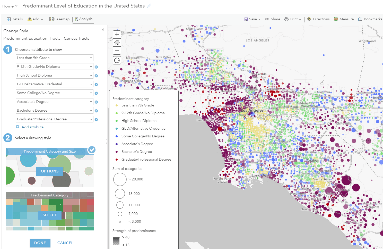Click the 'Anaheim' label on map

pyautogui.click(x=314, y=160)
